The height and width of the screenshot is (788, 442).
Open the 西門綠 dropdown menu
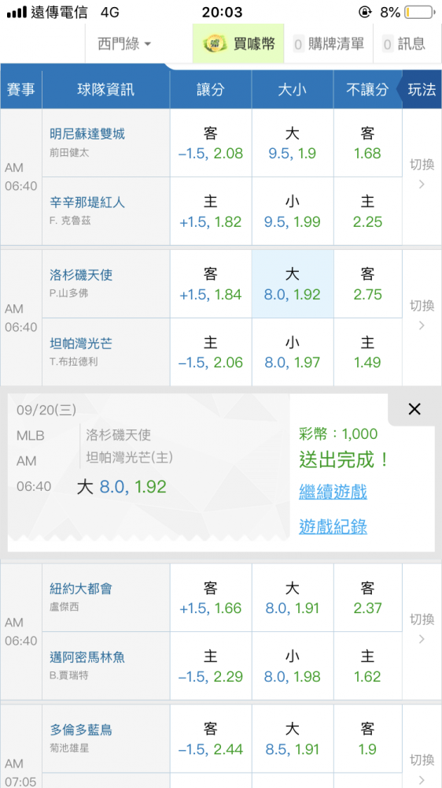click(124, 43)
